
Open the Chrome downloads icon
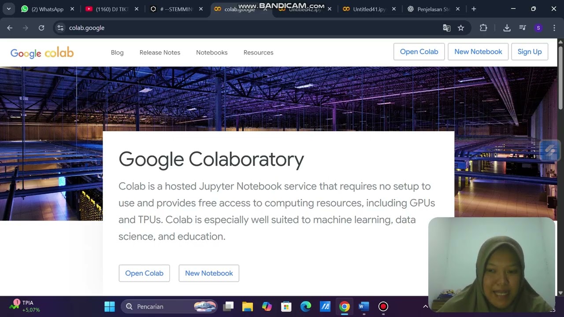(507, 28)
